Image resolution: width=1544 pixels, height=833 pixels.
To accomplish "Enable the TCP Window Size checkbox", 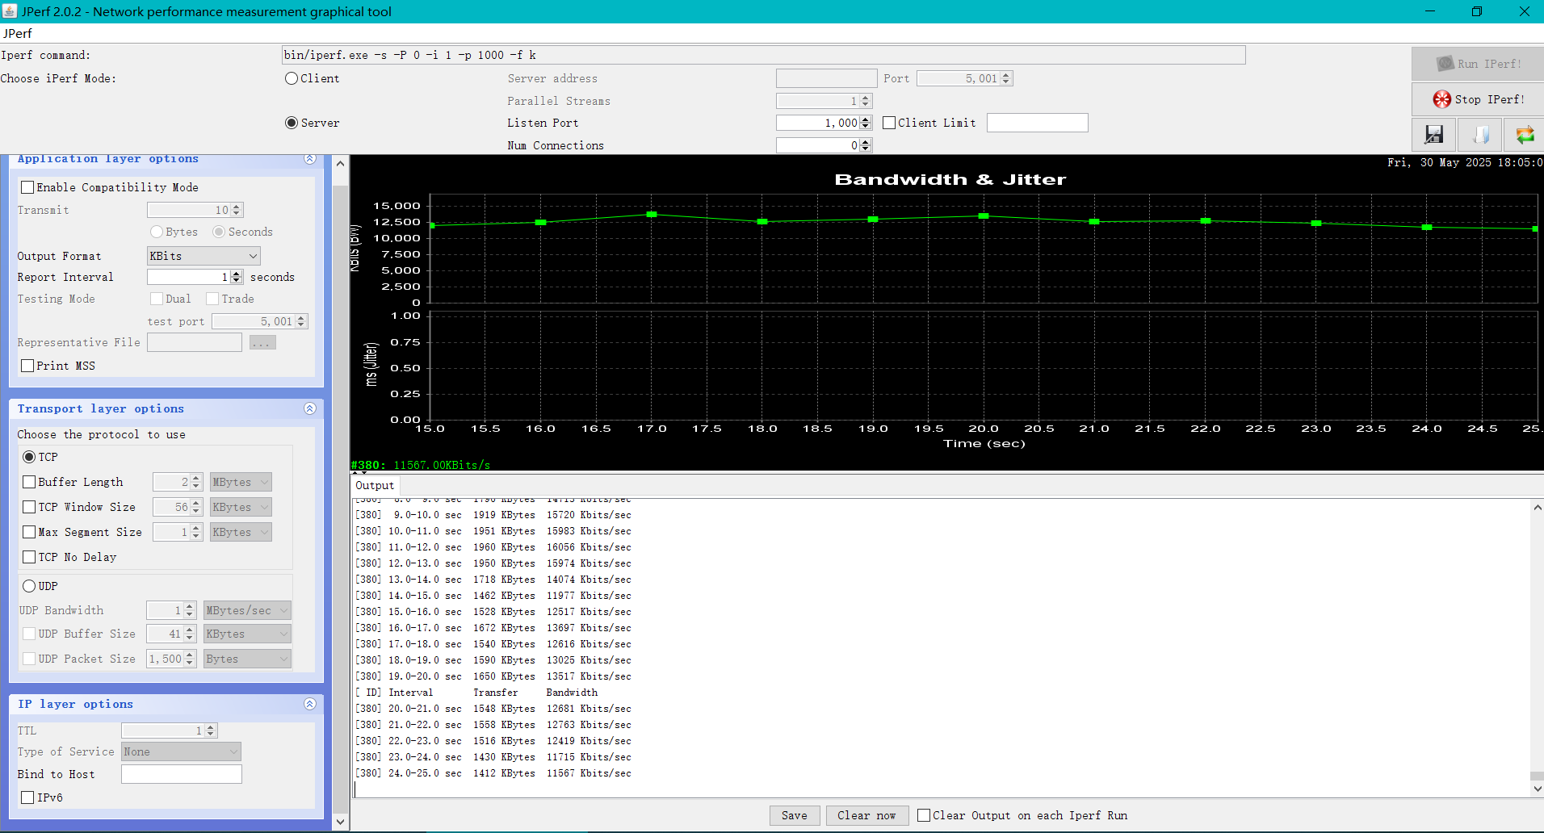I will pos(29,507).
